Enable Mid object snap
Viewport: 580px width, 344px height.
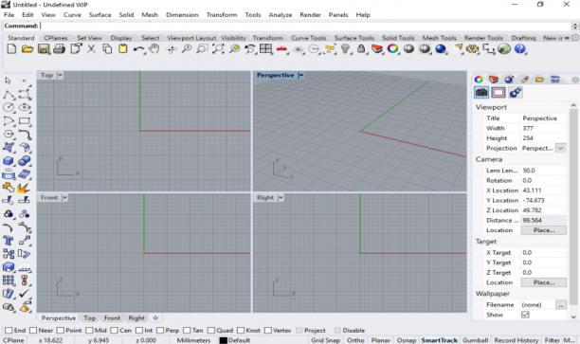[x=89, y=331]
